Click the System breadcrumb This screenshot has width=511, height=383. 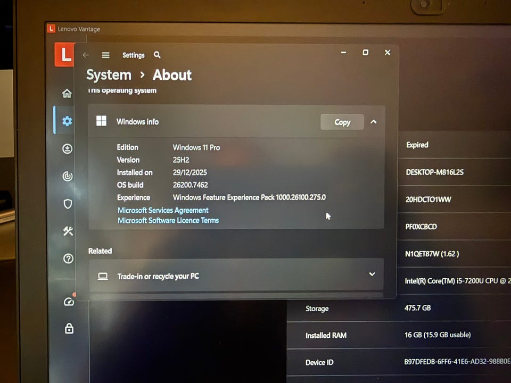pyautogui.click(x=109, y=75)
